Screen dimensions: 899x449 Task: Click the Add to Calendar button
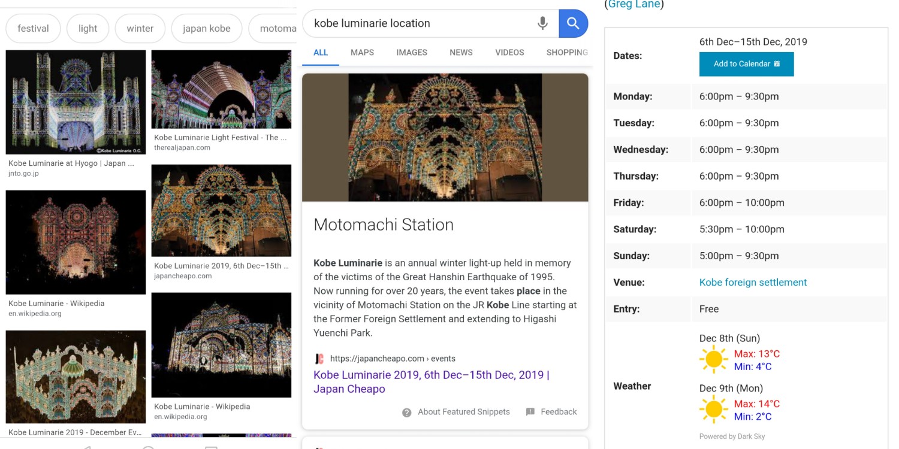pyautogui.click(x=746, y=64)
